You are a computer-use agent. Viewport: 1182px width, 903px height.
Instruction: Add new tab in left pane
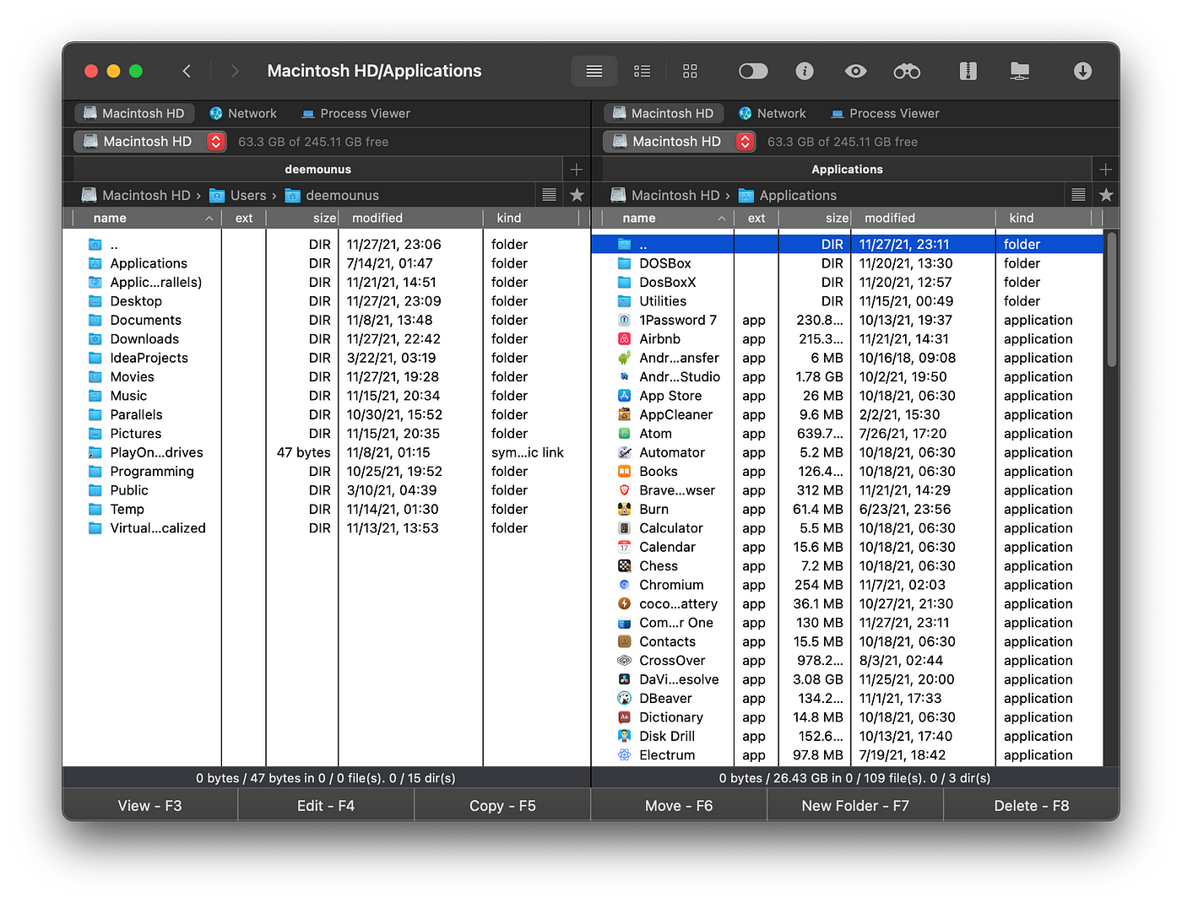tap(577, 170)
